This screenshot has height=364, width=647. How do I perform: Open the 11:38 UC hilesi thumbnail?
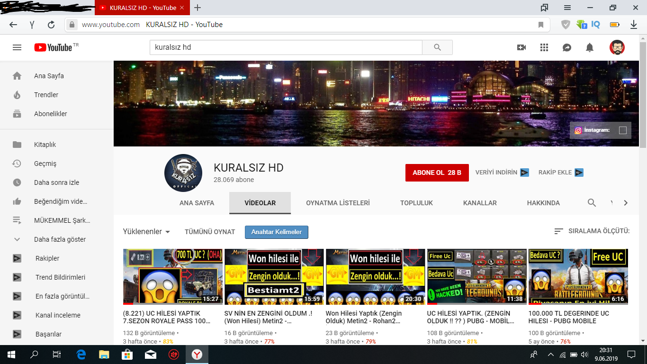[x=476, y=277]
